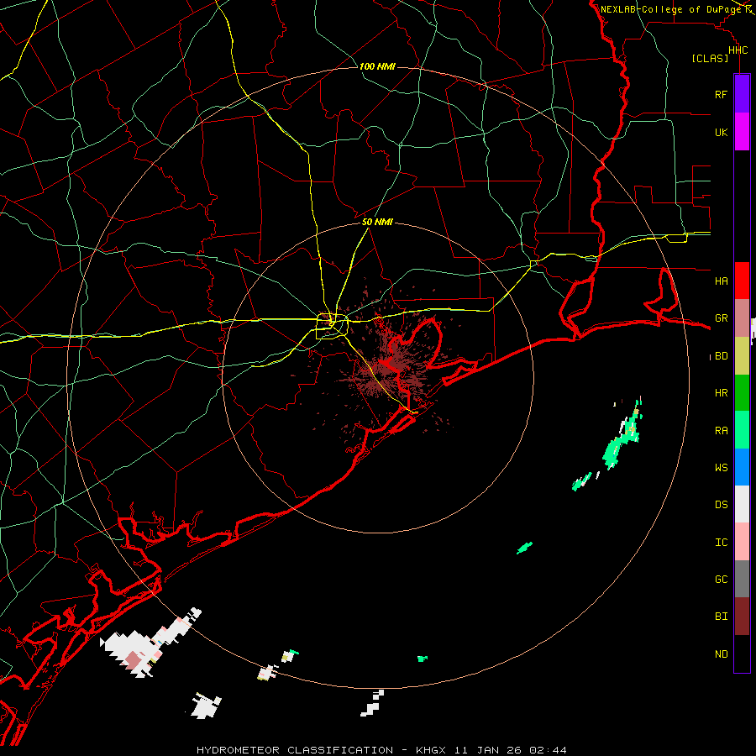Click the '100 NMI' range ring label
The height and width of the screenshot is (756, 756).
click(x=377, y=66)
